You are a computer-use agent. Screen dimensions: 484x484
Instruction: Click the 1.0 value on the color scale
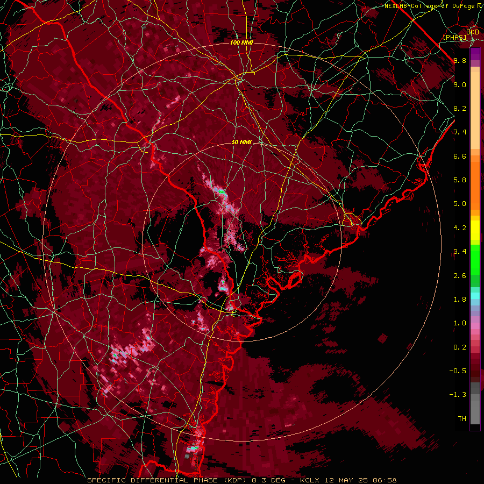460,323
